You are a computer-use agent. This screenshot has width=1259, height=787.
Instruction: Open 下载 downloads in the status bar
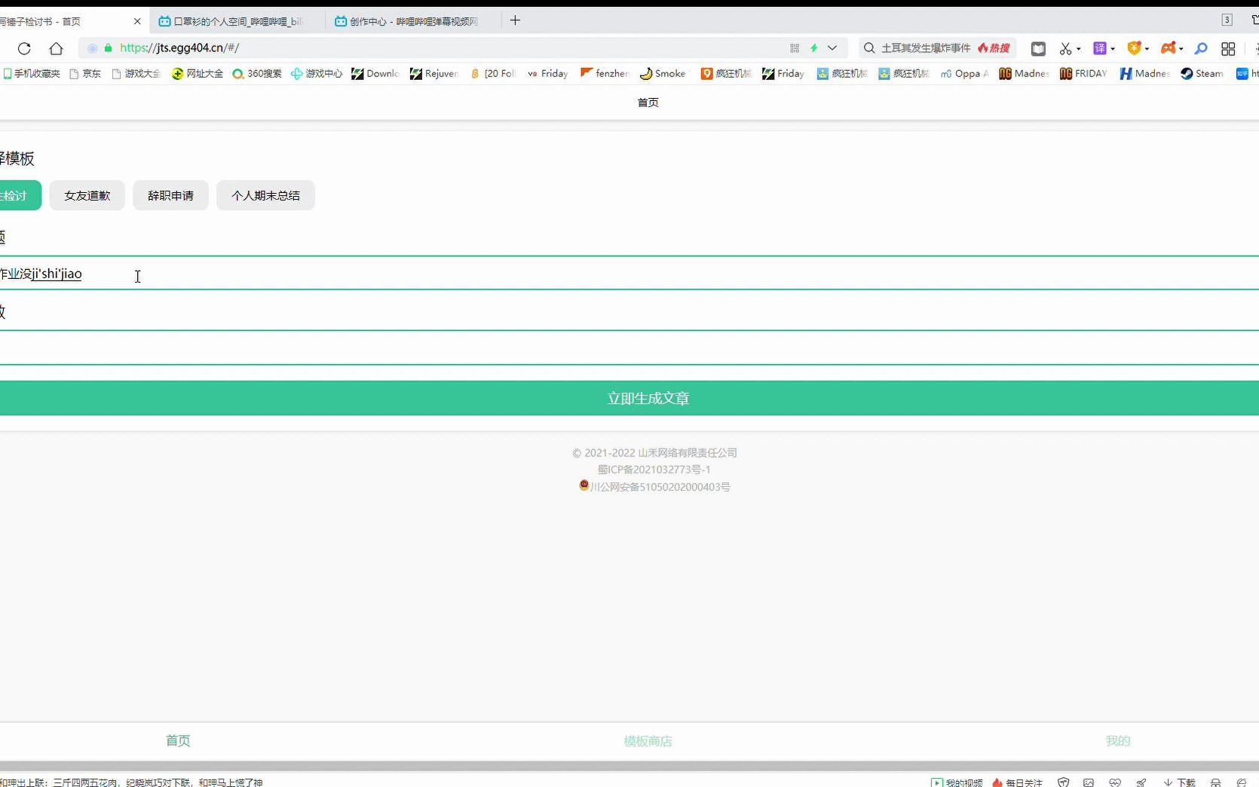tap(1180, 782)
